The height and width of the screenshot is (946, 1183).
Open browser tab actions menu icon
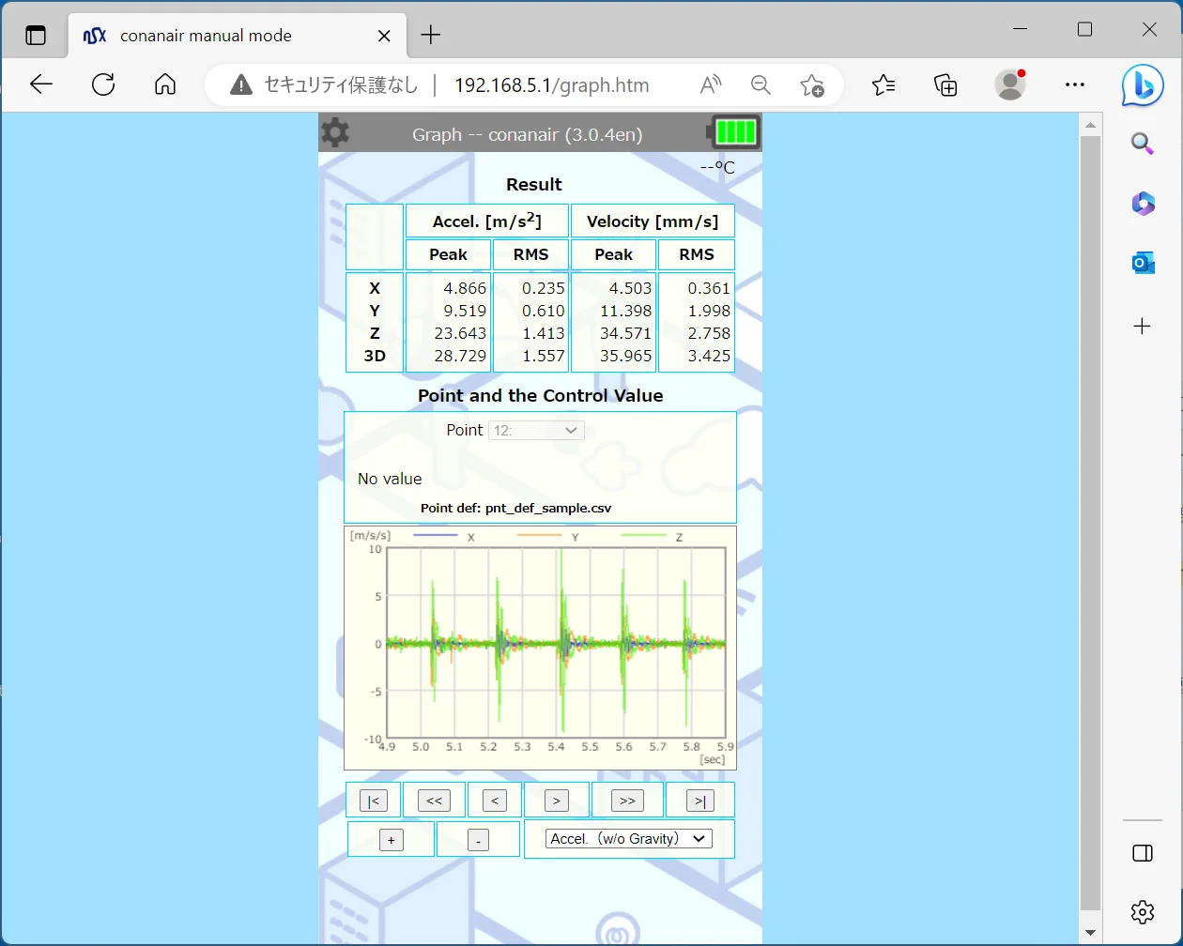[36, 36]
